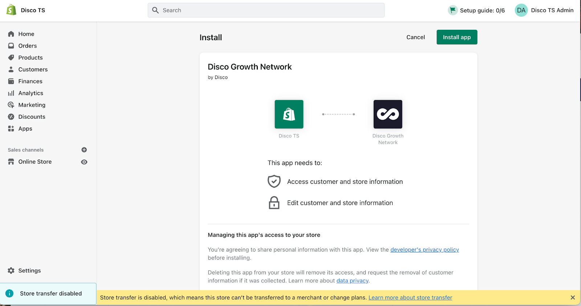Image resolution: width=581 pixels, height=306 pixels.
Task: Click "This app needs to:" text
Action: tap(295, 163)
